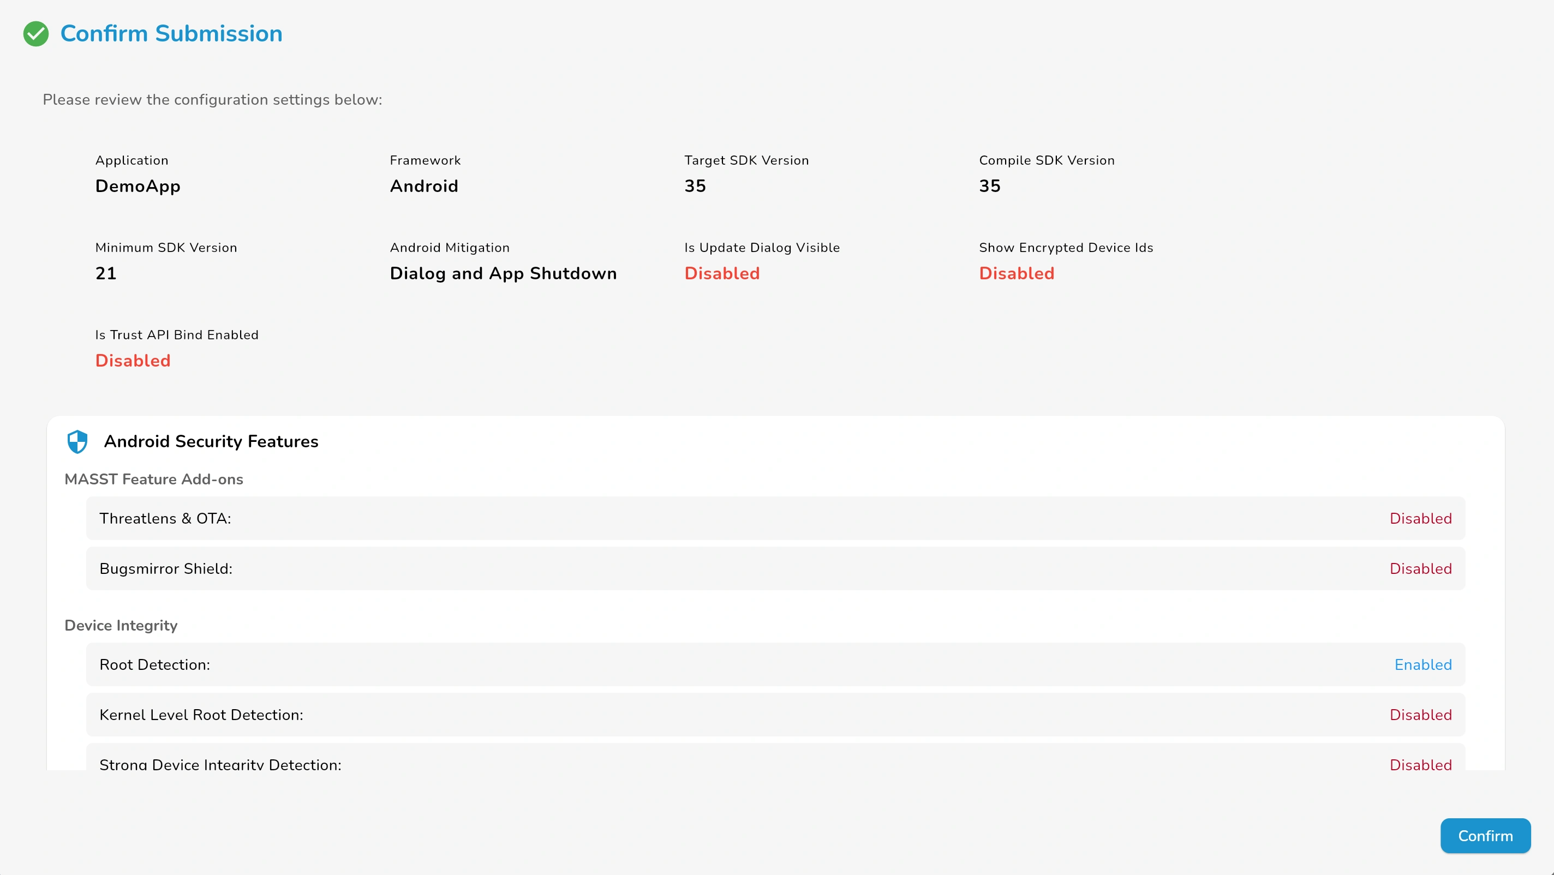
Task: Click the Kernel Level Root Detection row
Action: 776,715
